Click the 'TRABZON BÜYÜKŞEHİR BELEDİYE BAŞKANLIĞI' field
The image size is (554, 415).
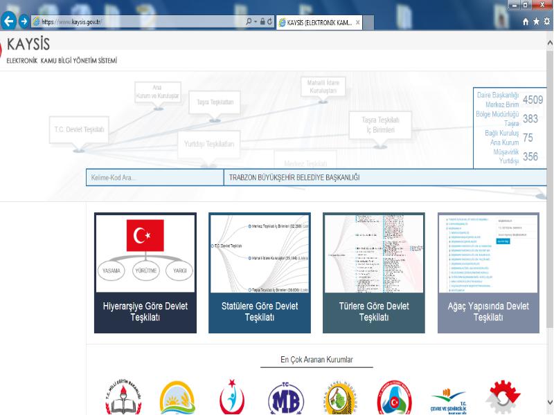386,178
